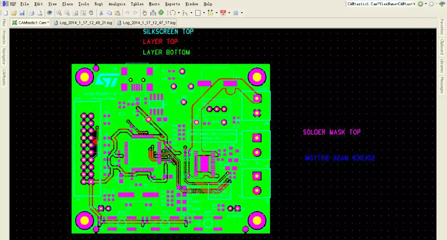
Task: Open the document view dropdown in the title bar
Action: coord(414,4)
